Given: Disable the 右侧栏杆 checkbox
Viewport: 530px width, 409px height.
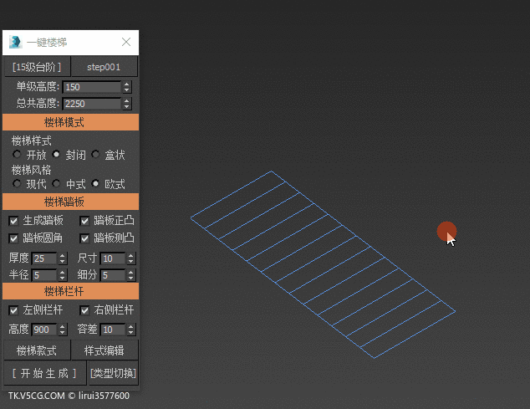Looking at the screenshot, I should 85,310.
